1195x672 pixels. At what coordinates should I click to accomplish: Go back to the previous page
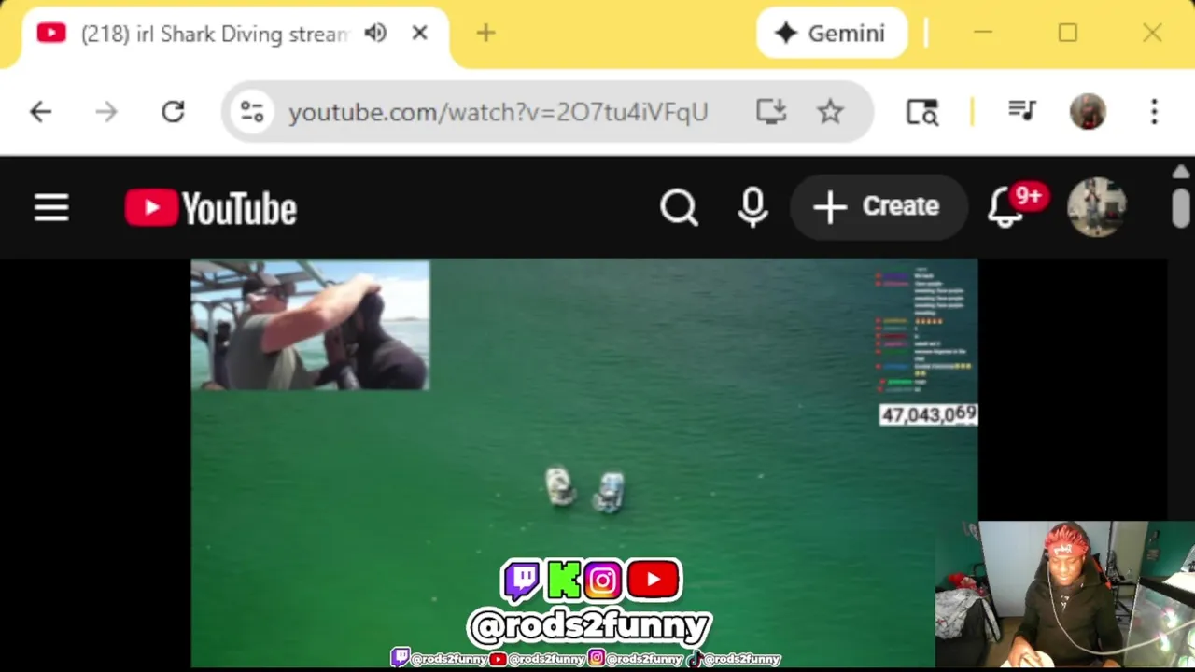40,112
